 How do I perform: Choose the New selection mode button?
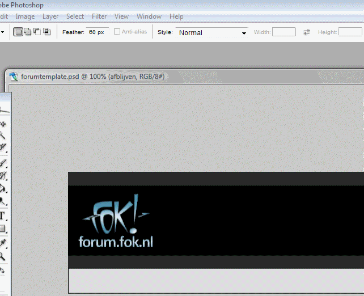18,32
